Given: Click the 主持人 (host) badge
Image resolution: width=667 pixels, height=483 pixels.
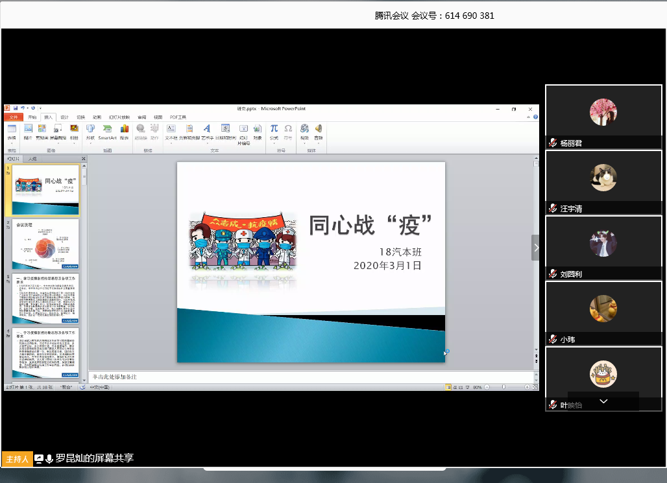Looking at the screenshot, I should point(17,459).
